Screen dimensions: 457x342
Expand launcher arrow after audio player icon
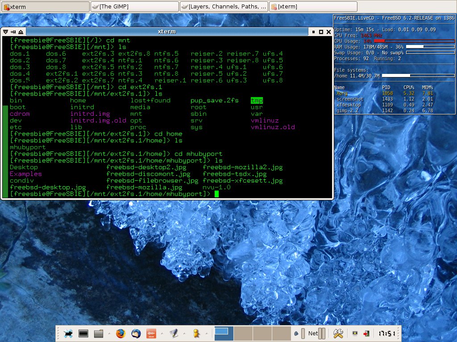point(161,333)
